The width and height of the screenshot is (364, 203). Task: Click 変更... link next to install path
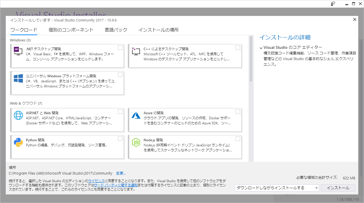pos(121,173)
